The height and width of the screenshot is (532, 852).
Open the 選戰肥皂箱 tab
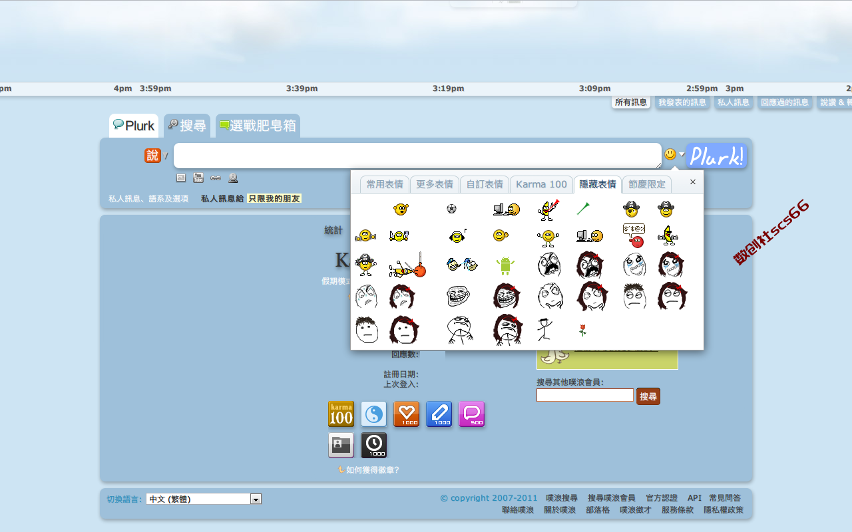[258, 126]
